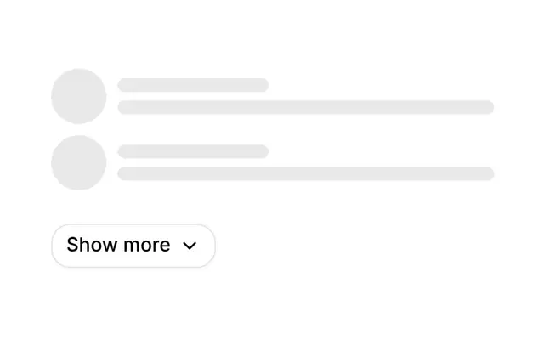Select the first circular avatar placeholder
The width and height of the screenshot is (544, 340).
[x=79, y=96]
